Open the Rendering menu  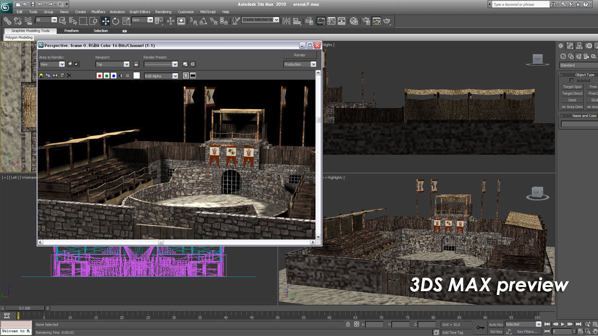point(164,12)
